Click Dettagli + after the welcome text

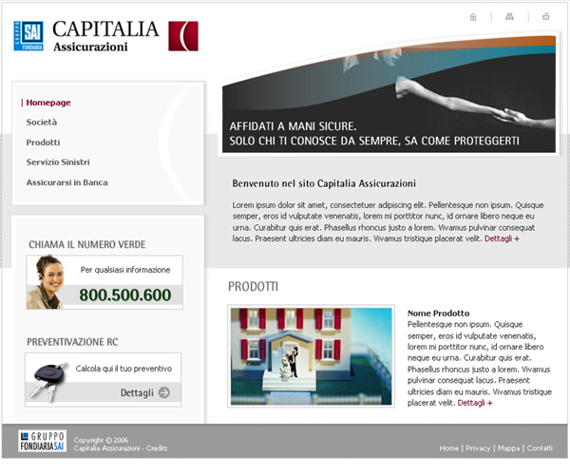[x=502, y=238]
